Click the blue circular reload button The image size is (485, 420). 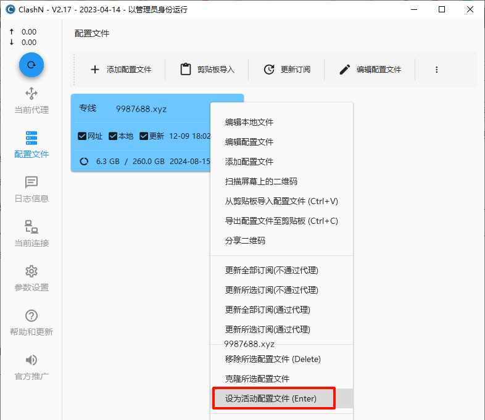[31, 65]
